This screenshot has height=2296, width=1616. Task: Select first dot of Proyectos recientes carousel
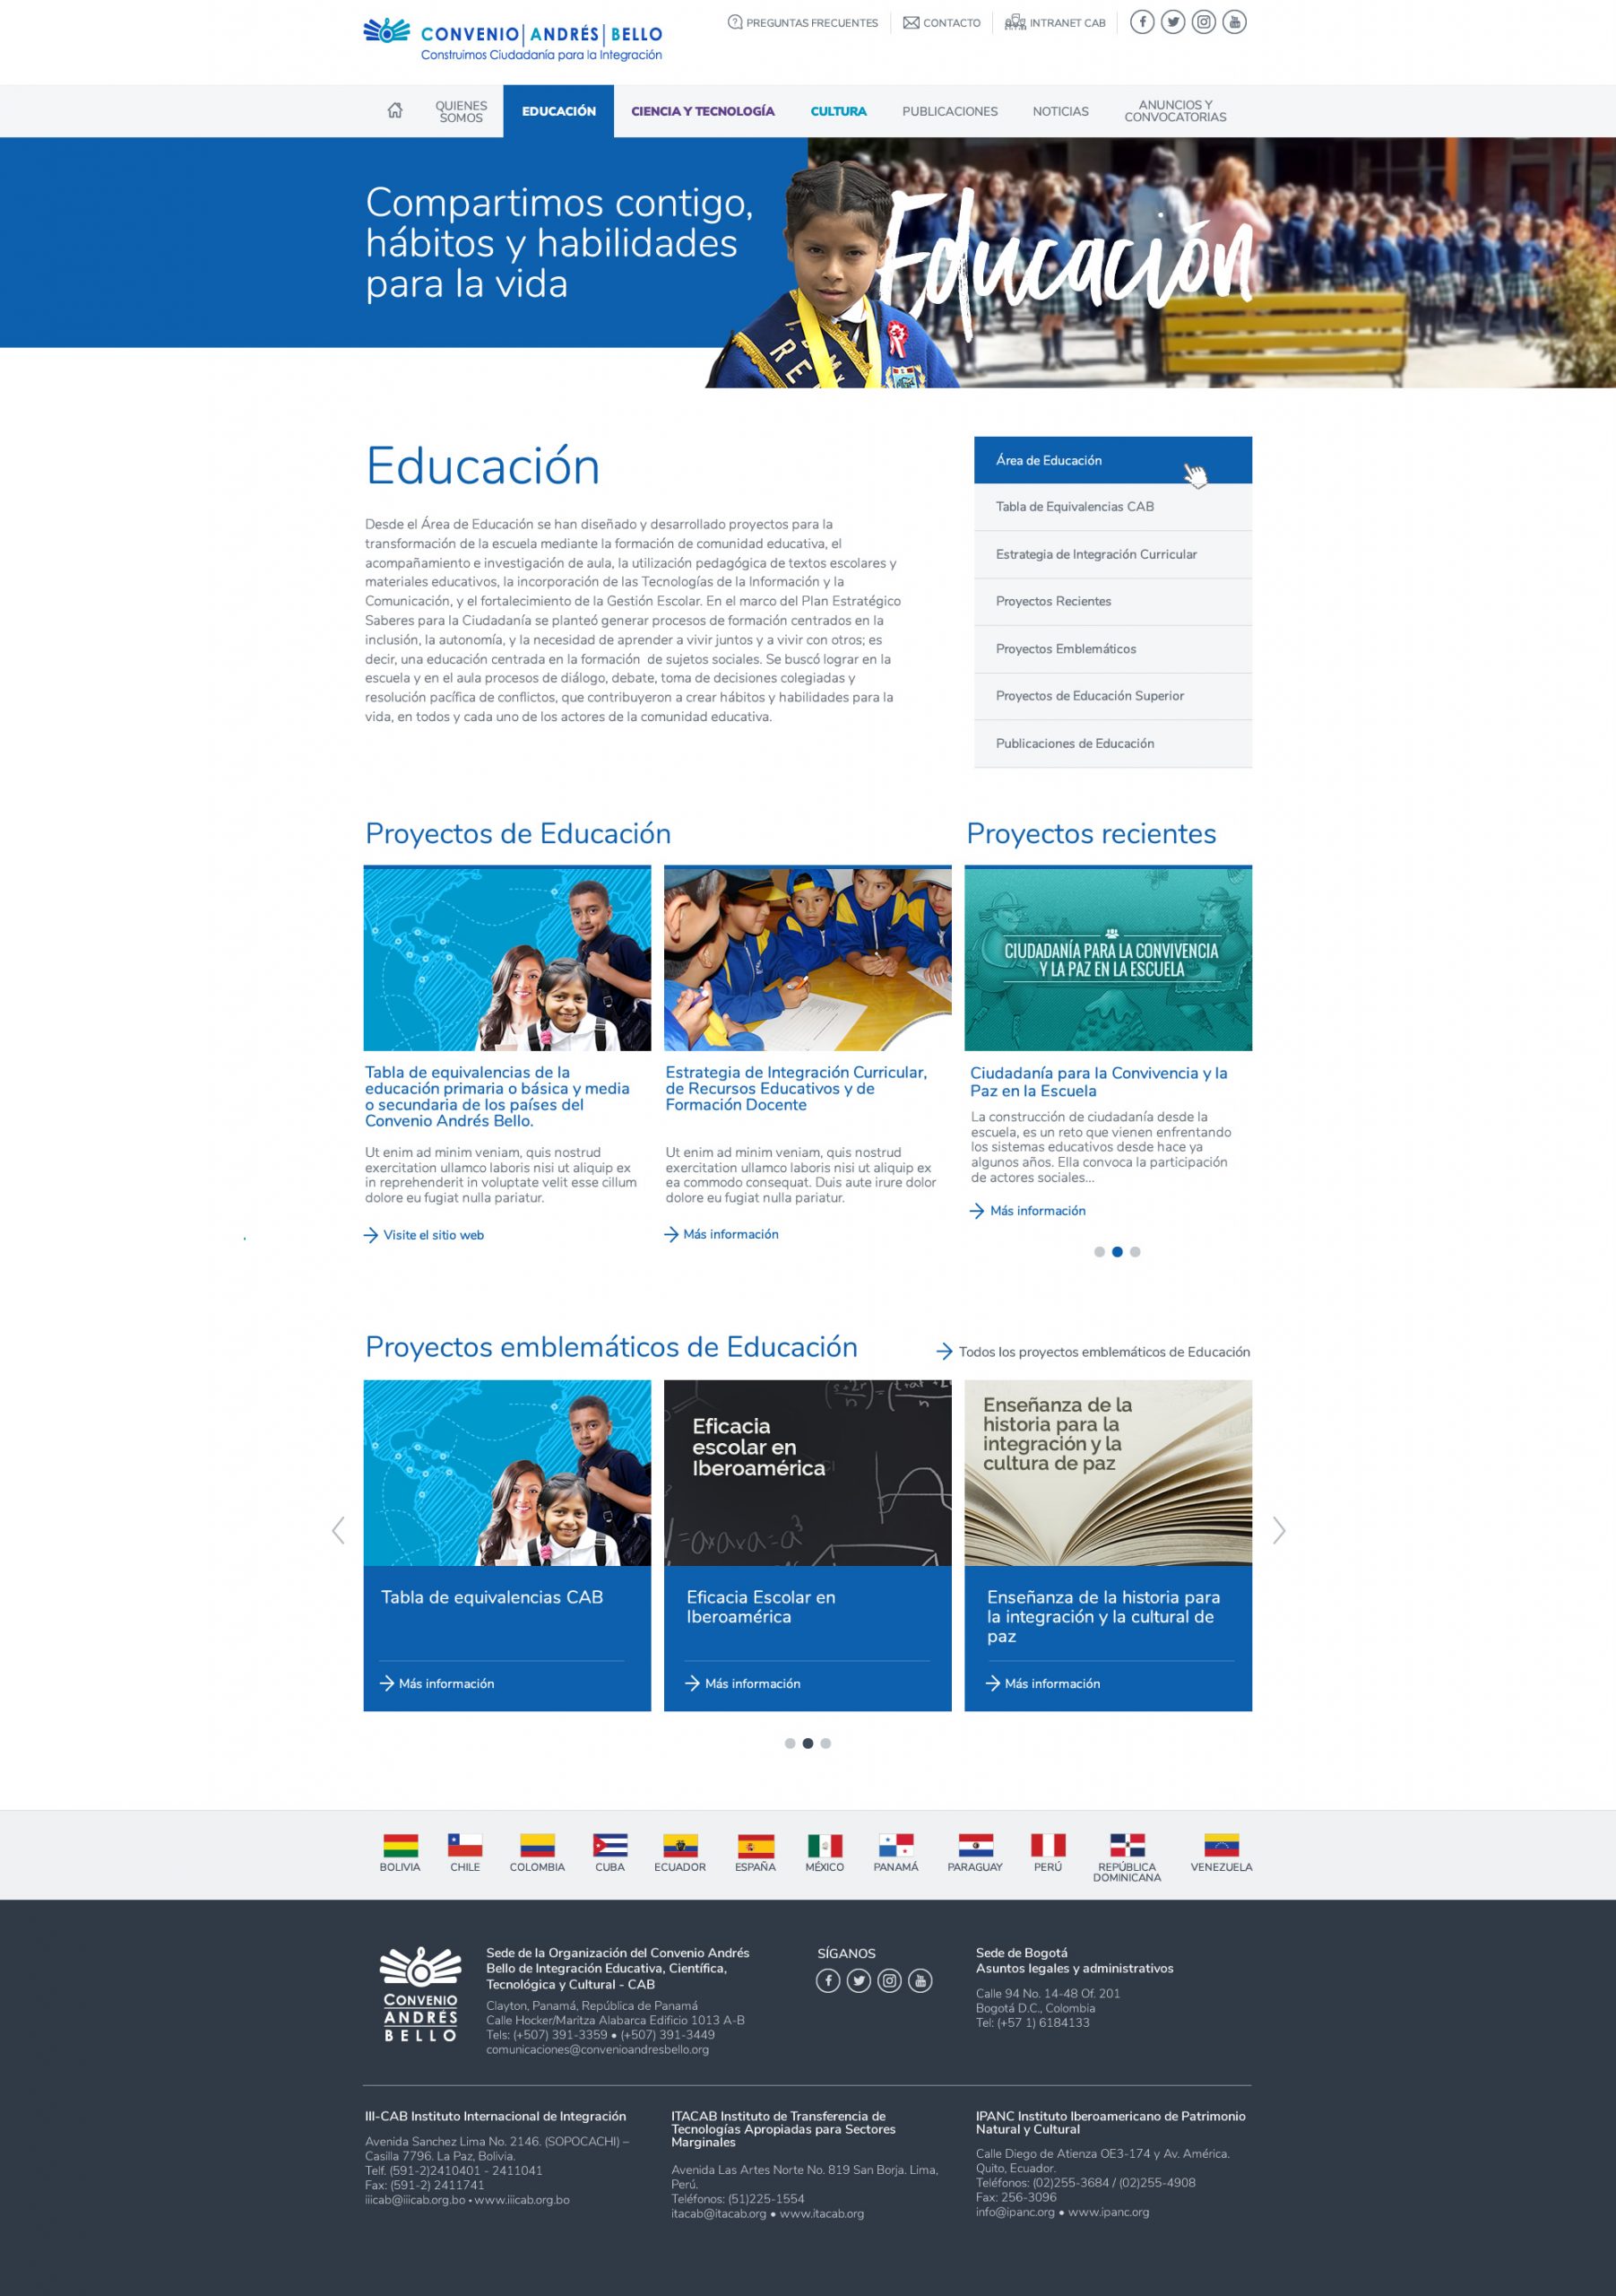1100,1252
